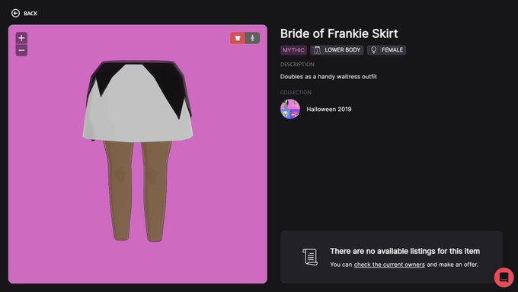Click 'Doubles as a handy waitress outfit' text
The width and height of the screenshot is (518, 292).
pos(328,77)
